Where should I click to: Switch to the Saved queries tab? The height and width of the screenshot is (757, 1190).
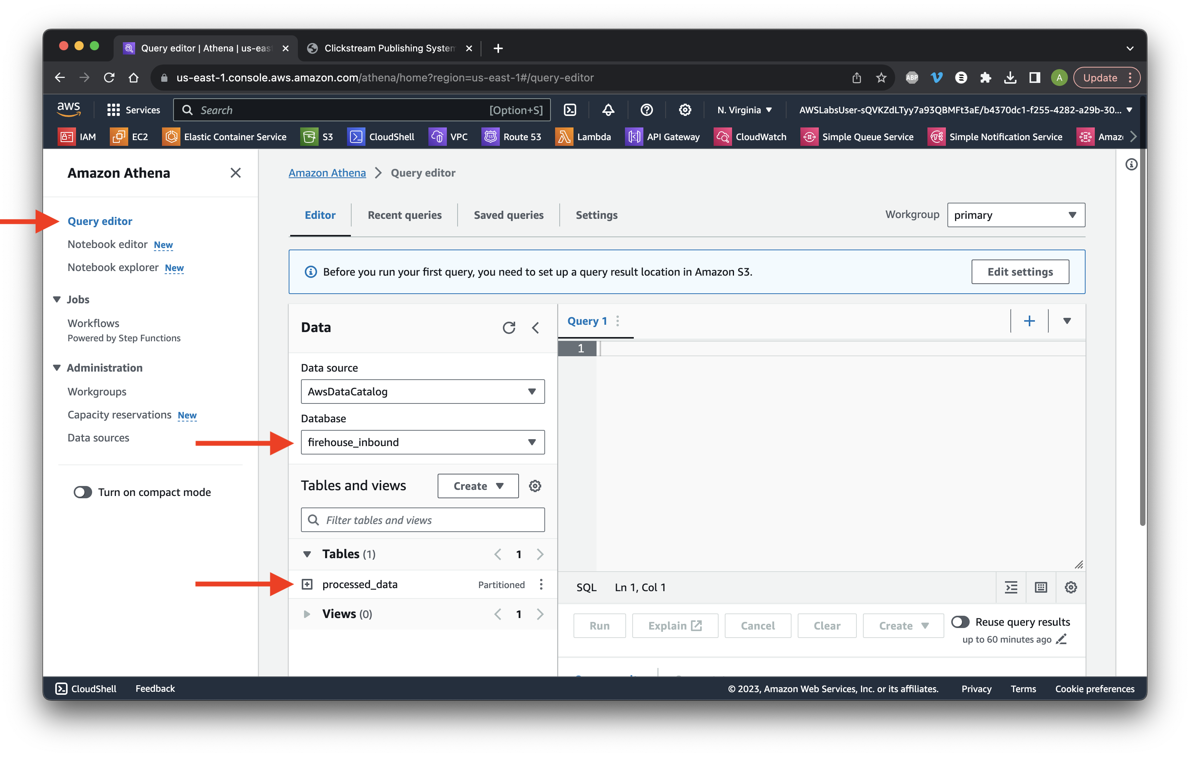click(509, 215)
